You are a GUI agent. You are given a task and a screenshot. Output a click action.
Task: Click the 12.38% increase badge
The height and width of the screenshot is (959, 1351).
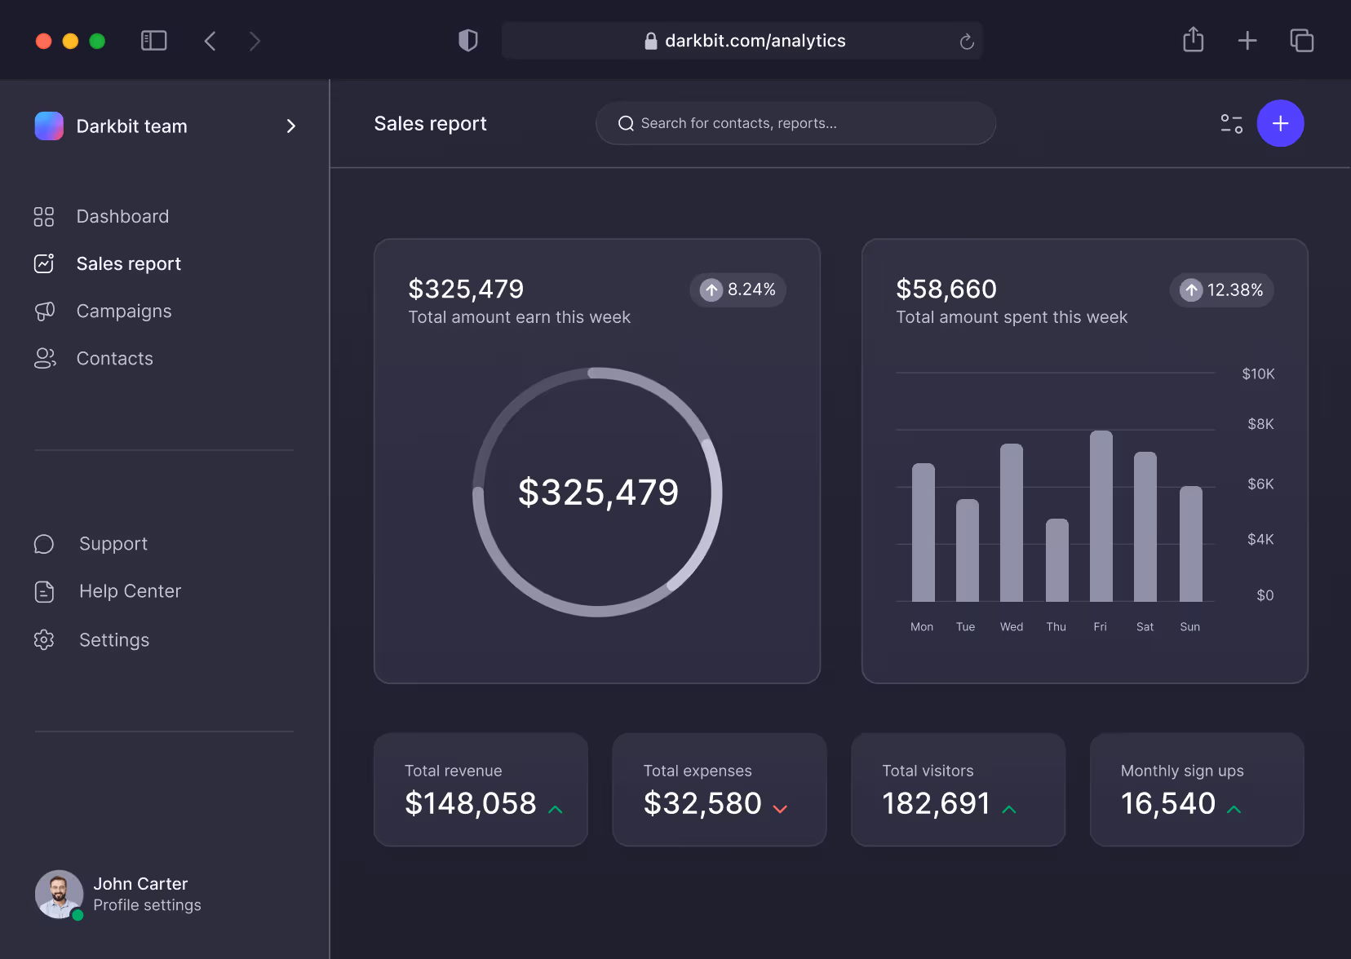(1222, 289)
